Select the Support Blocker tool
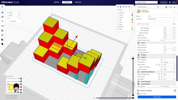This screenshot has height=100, width=178. 3,35
